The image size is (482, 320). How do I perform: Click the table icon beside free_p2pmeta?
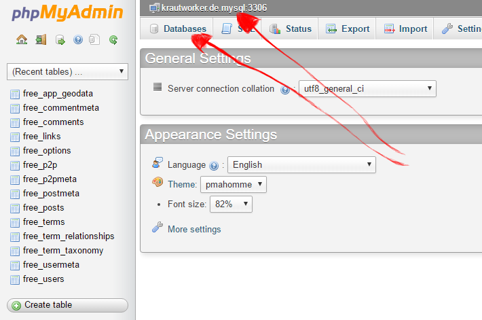point(15,179)
